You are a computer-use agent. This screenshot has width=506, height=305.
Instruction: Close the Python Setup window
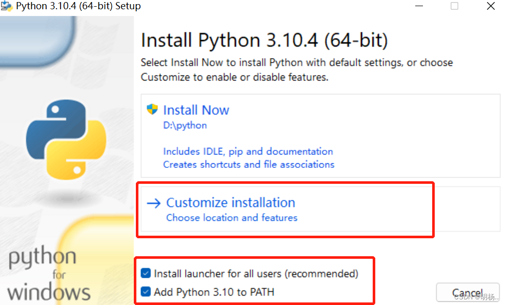click(491, 6)
